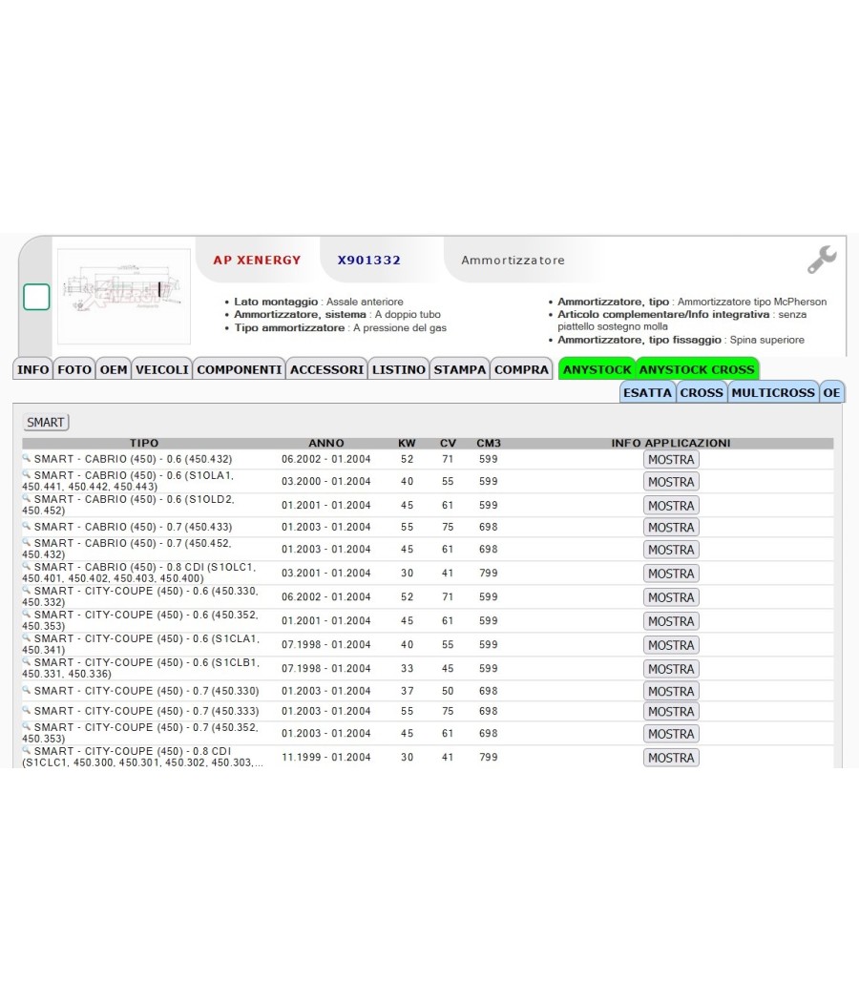859x1002 pixels.
Task: Tick the product selection checkbox
Action: (36, 297)
